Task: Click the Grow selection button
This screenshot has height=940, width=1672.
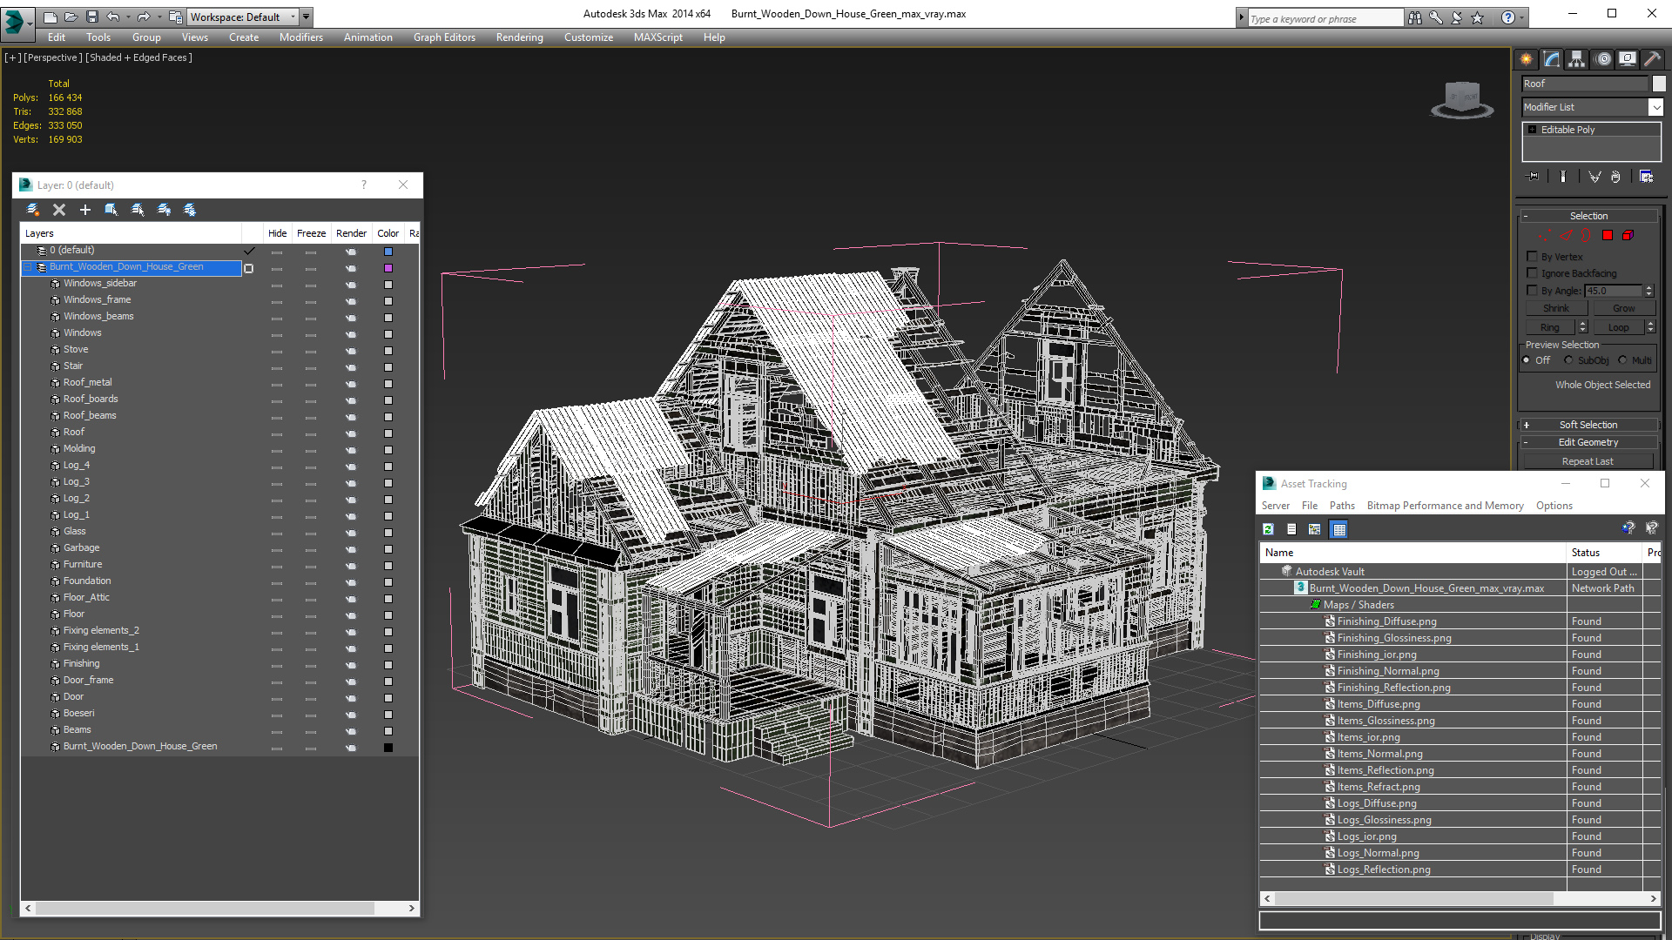Action: (1623, 308)
